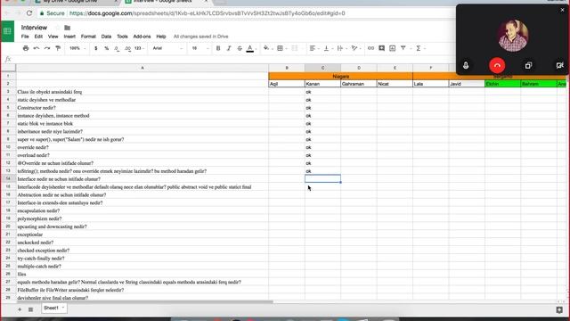Open the Data menu
The width and height of the screenshot is (570, 321).
coord(106,37)
